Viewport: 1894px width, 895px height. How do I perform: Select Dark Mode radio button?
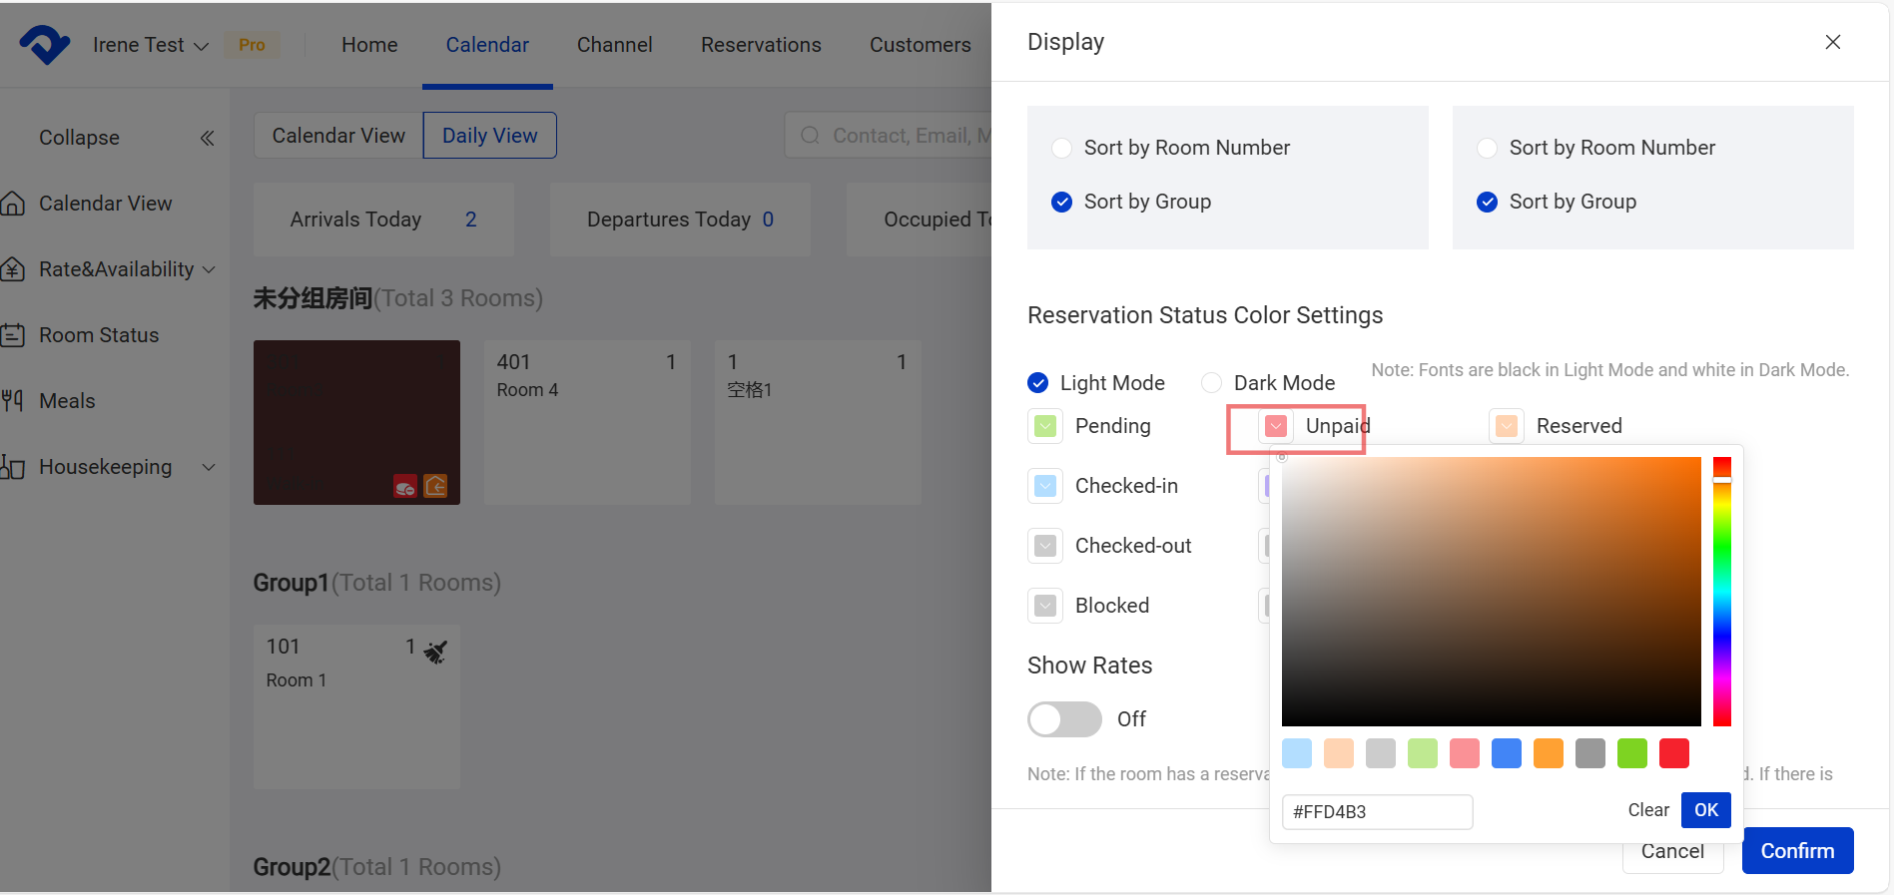1211,383
